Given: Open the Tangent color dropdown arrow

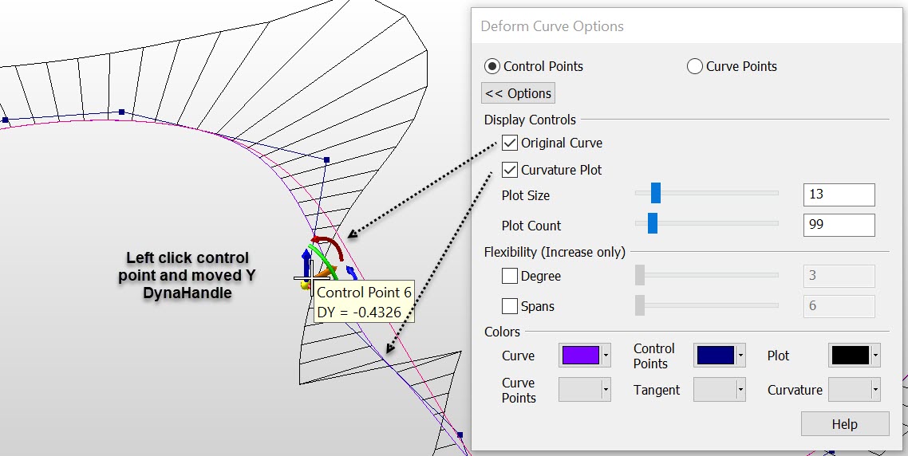Looking at the screenshot, I should click(x=740, y=390).
